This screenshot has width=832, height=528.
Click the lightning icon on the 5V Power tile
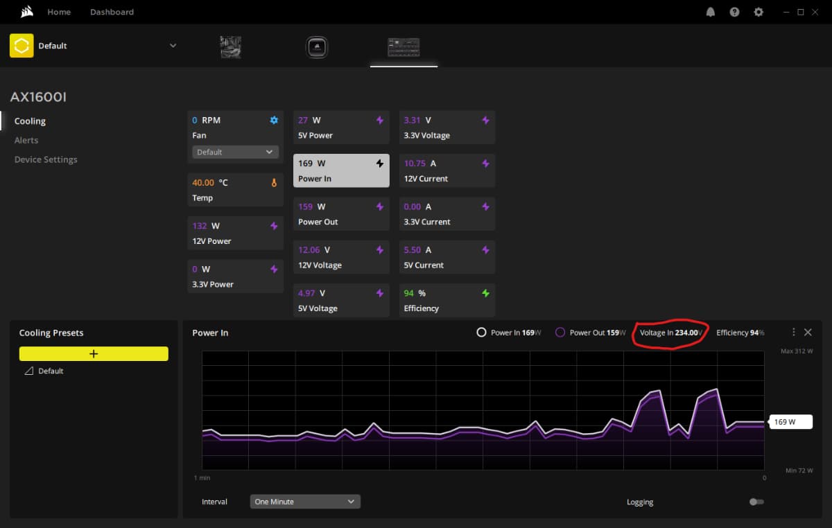tap(380, 121)
